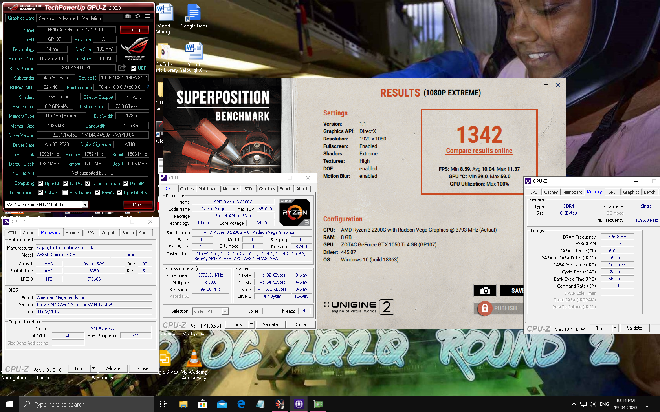Click the GPU-Z Lookup button

tap(134, 30)
